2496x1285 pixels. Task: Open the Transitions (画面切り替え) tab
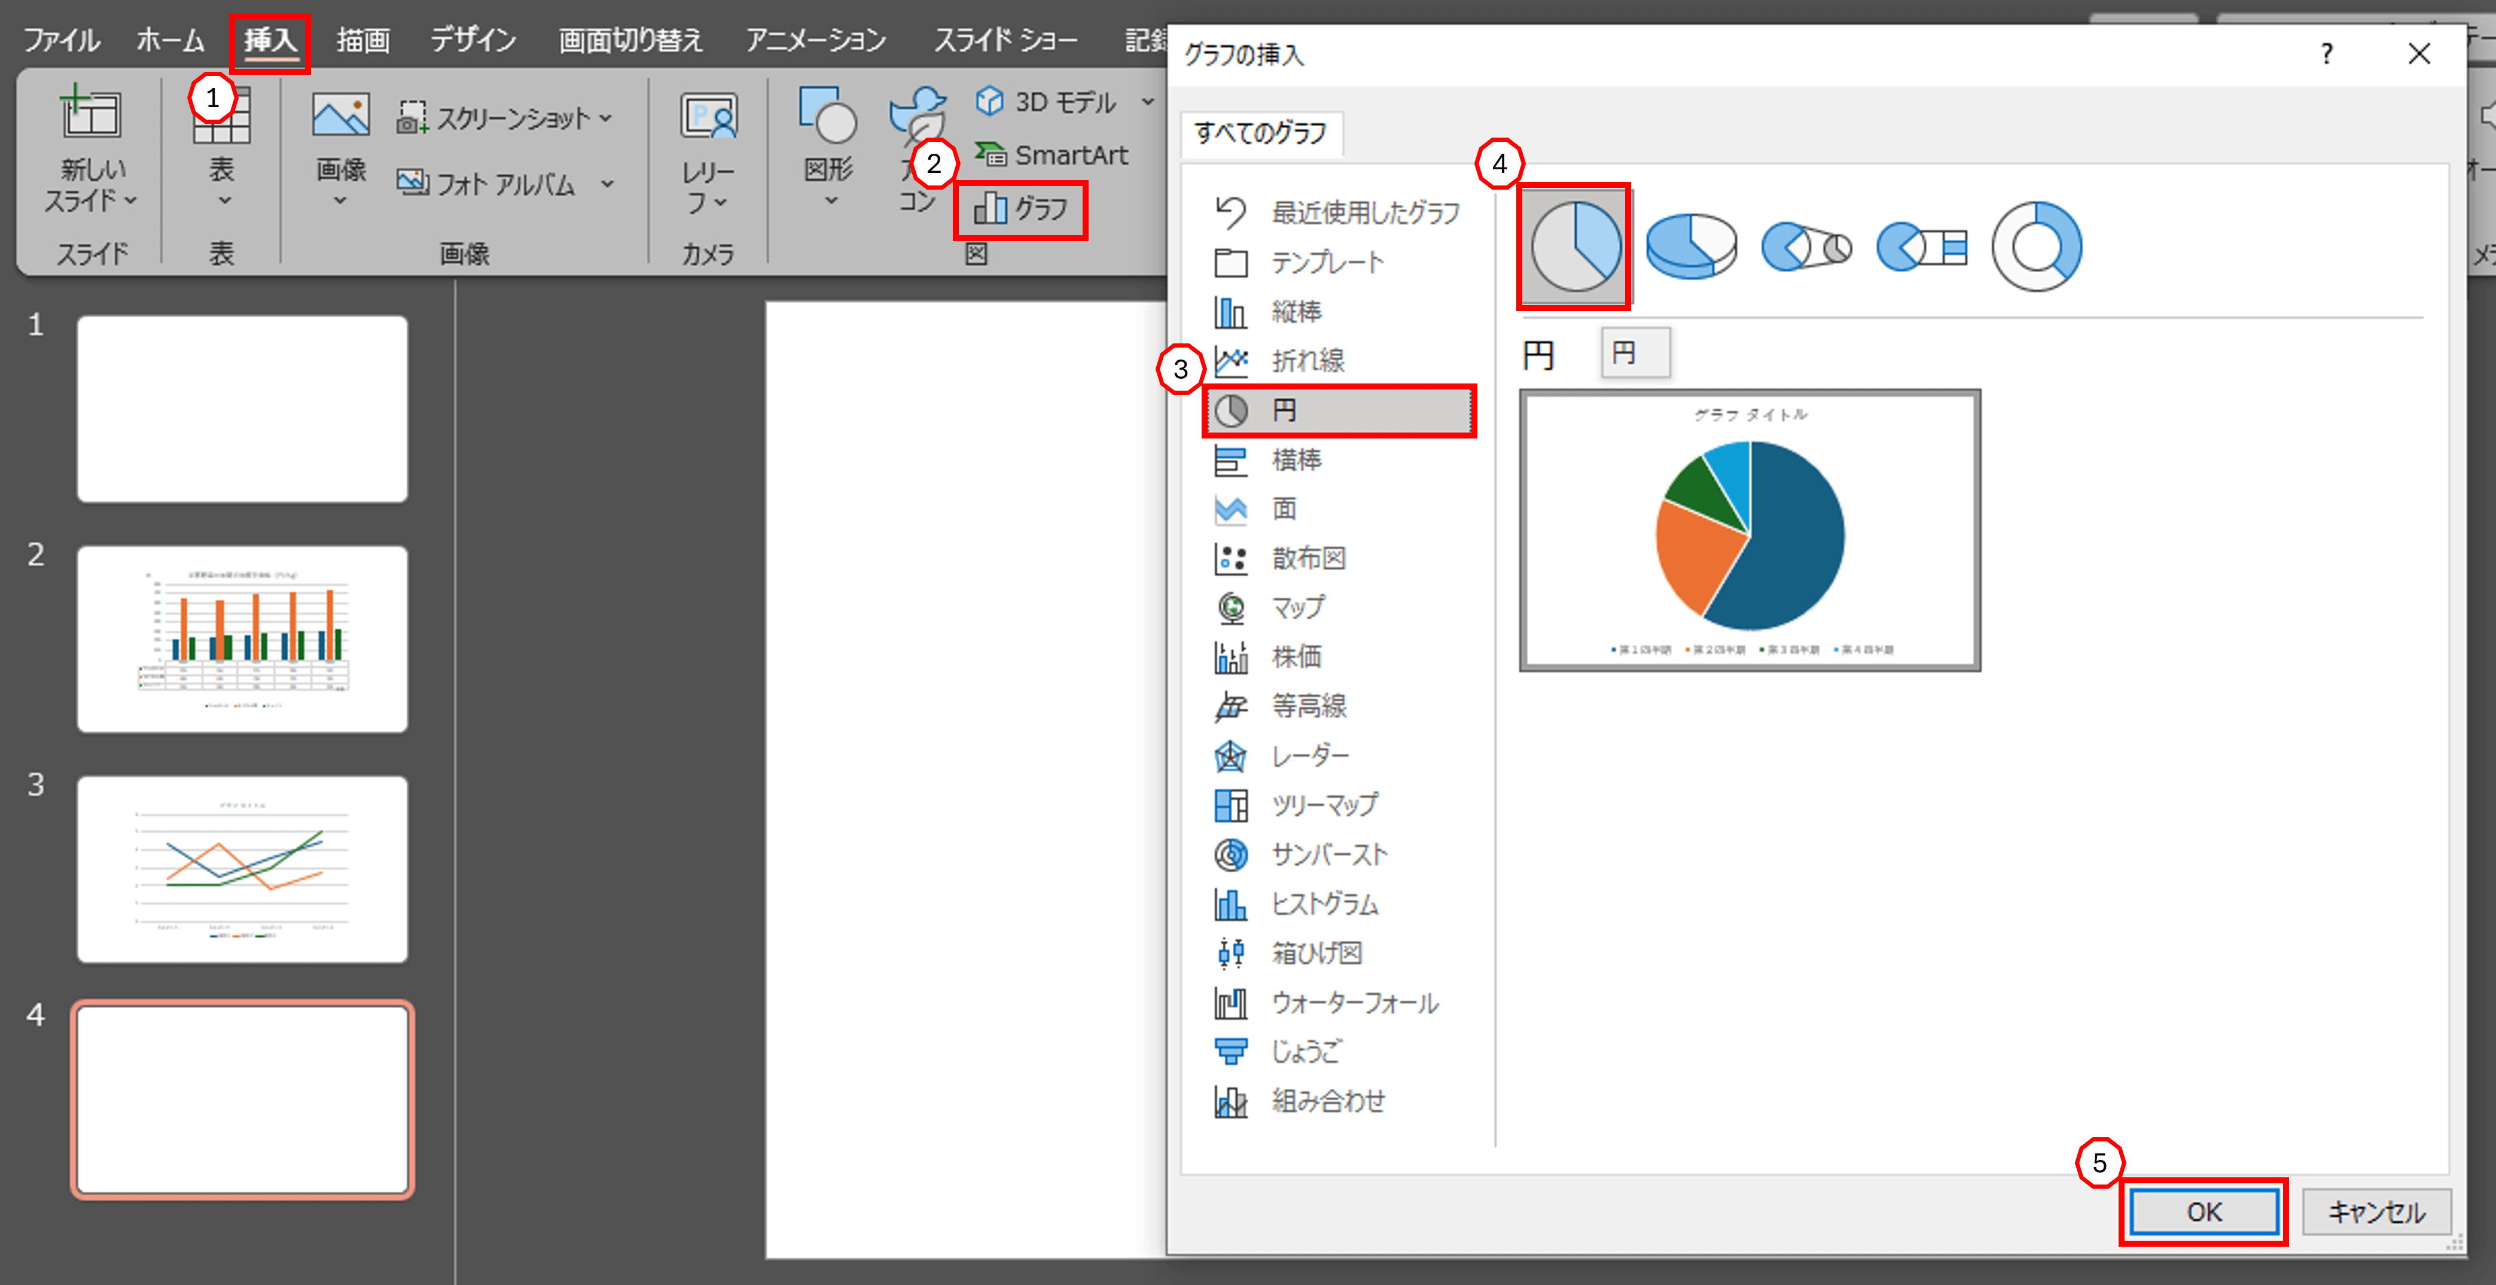click(630, 39)
